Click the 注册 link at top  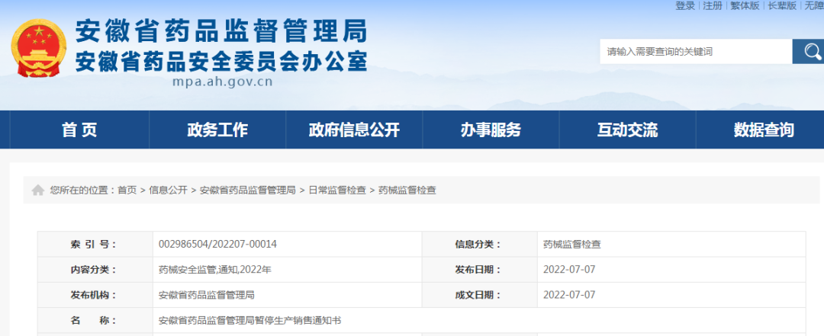713,5
